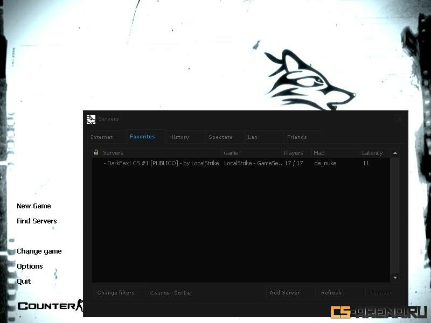Refresh the favorites server list
The height and width of the screenshot is (323, 431).
tap(331, 293)
